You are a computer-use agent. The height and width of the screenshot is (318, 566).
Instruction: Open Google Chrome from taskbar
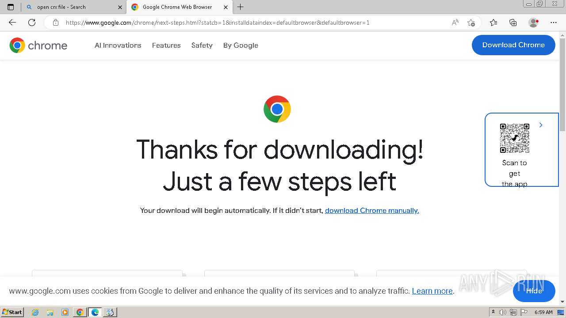[x=80, y=312]
